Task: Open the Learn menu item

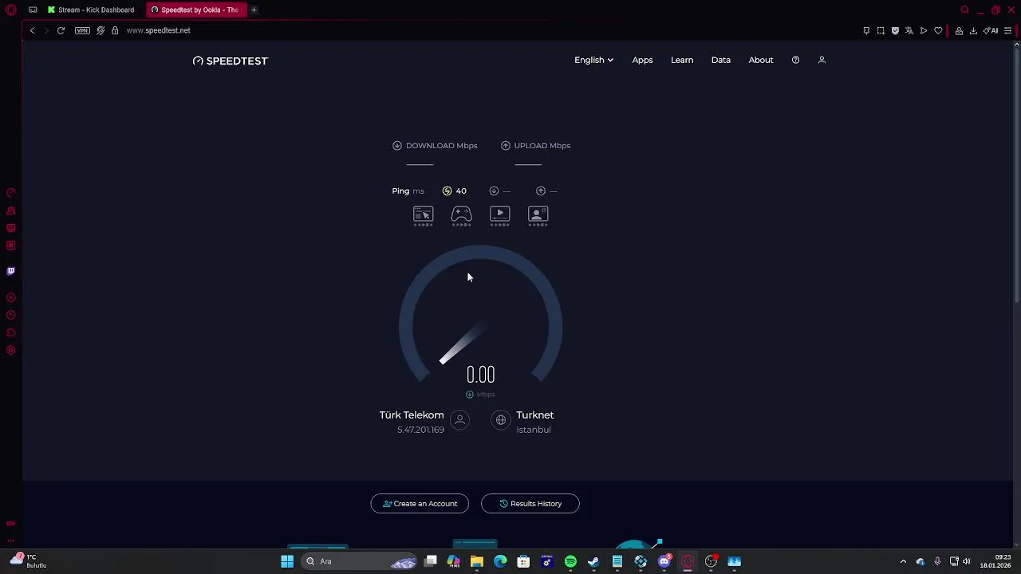Action: (682, 60)
